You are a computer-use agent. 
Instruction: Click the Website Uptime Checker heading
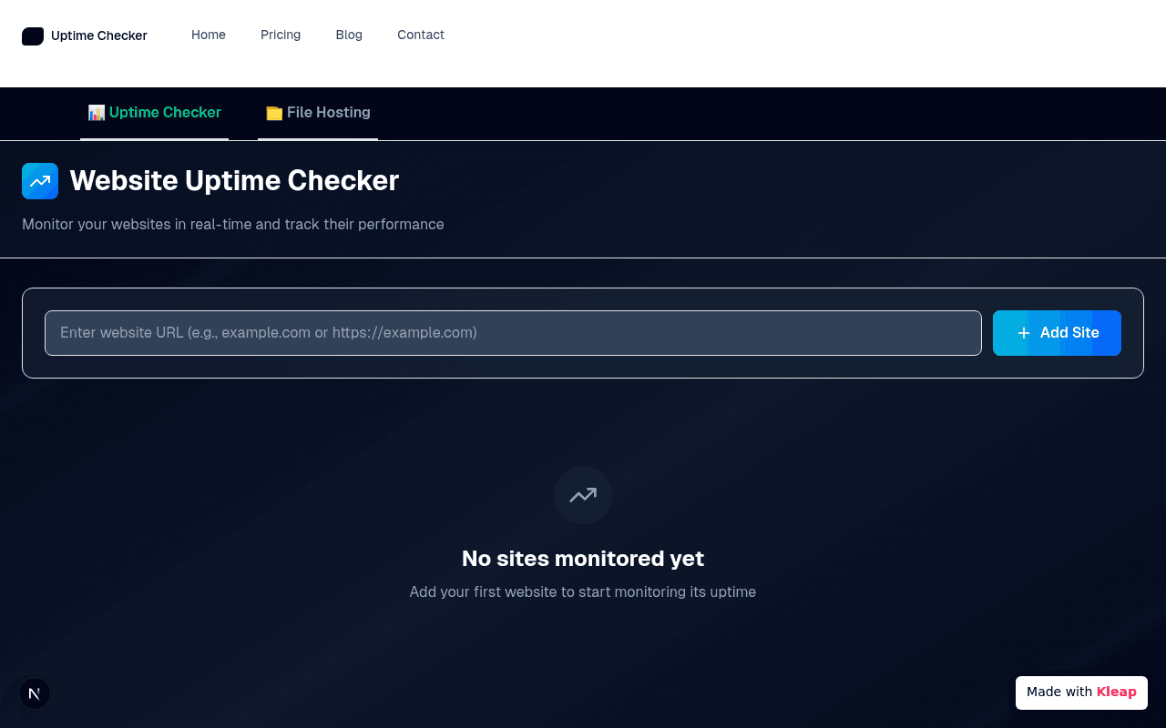[234, 180]
